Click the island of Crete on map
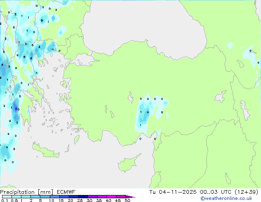The image size is (261, 202). tap(46, 152)
